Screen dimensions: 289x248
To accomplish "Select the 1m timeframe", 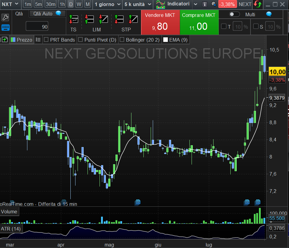I will click(28, 4).
